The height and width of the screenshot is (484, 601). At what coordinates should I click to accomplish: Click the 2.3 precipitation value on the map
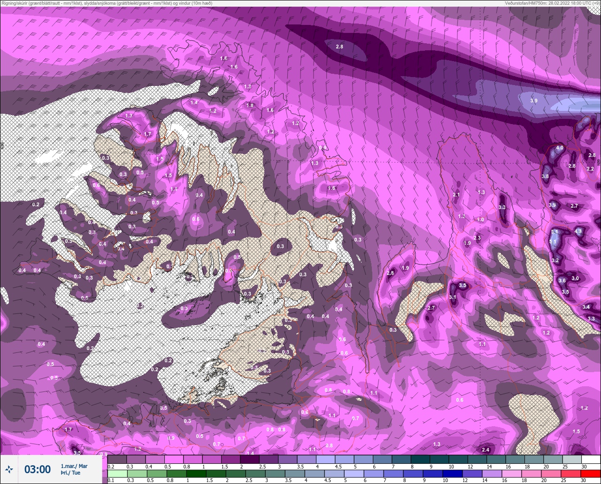pyautogui.click(x=477, y=238)
